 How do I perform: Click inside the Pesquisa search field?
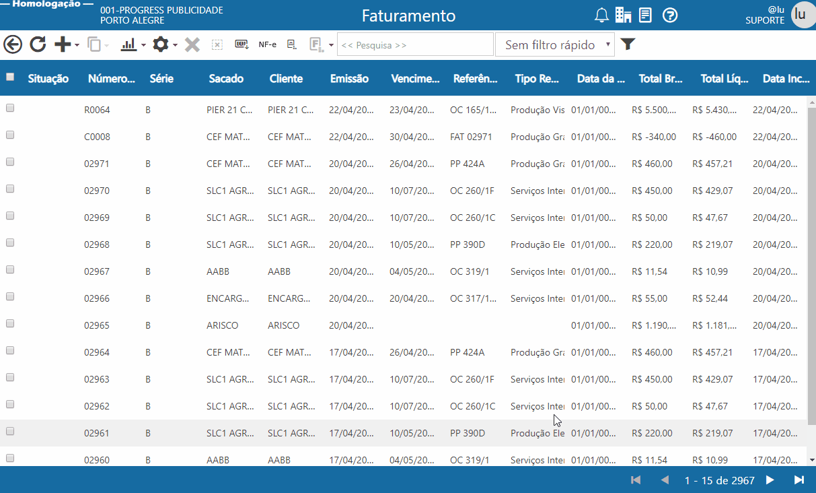[x=415, y=45]
